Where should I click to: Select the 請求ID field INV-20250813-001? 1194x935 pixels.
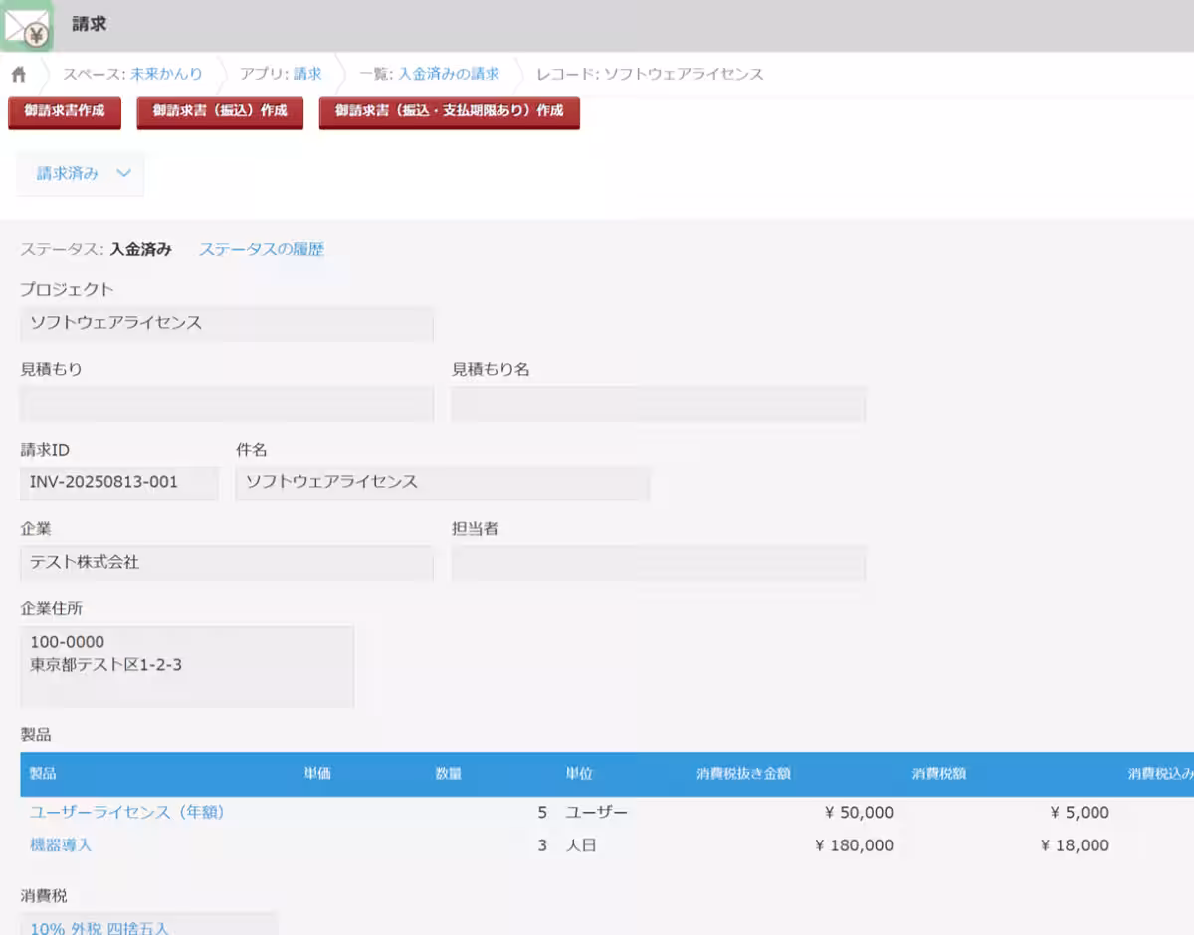click(x=119, y=482)
